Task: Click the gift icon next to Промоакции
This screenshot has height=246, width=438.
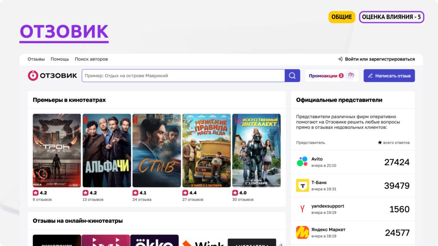Action: [351, 75]
